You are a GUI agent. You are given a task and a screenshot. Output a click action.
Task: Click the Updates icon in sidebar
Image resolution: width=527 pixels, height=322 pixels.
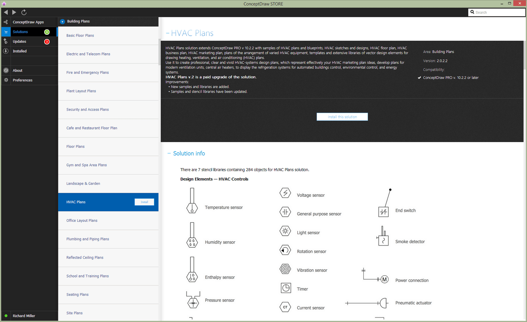pos(6,41)
